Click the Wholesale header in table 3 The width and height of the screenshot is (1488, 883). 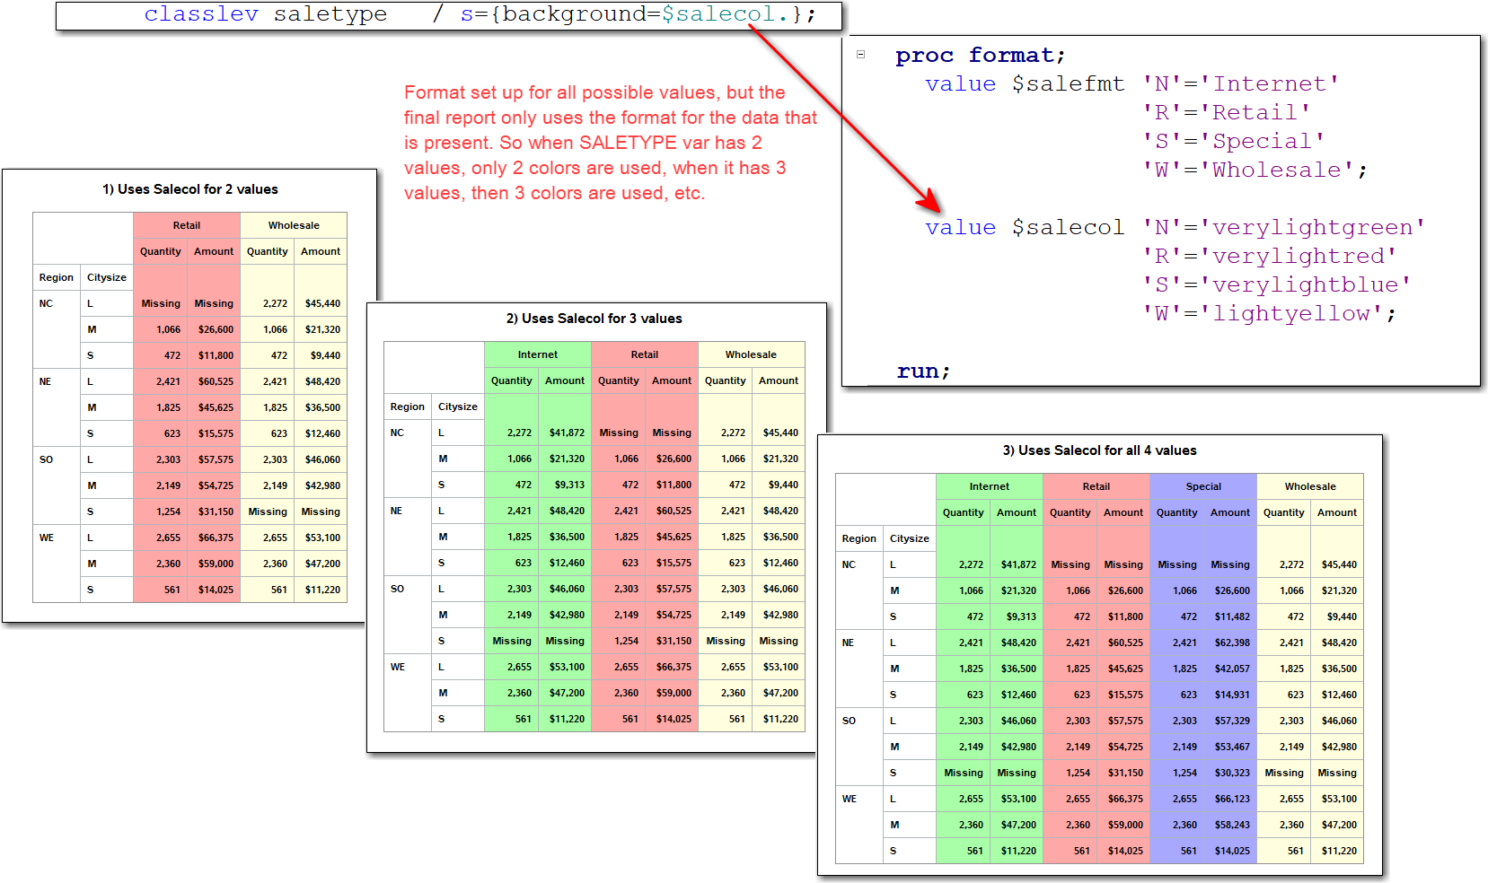[1310, 485]
